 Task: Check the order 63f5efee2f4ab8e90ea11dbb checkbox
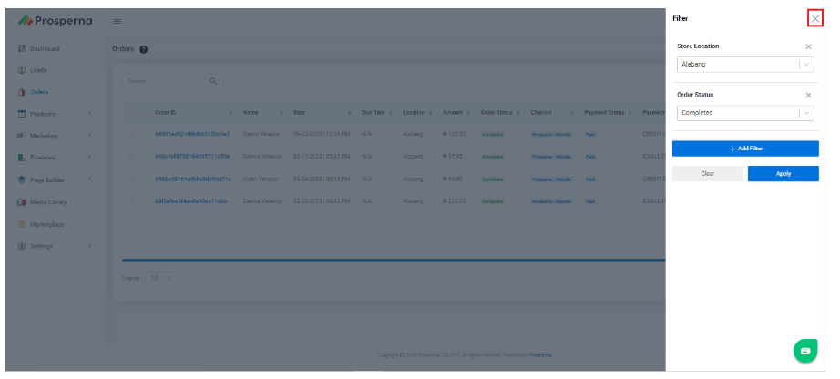[130, 201]
